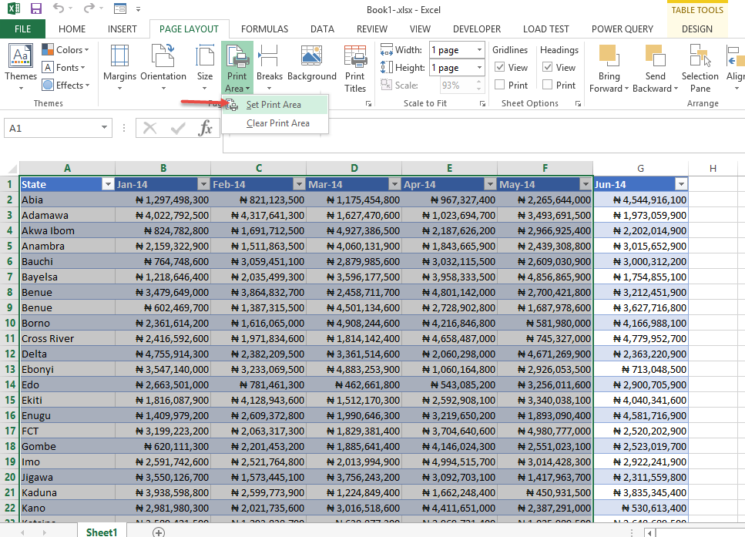Switch to the FORMULAS ribbon tab
Image resolution: width=745 pixels, height=537 pixels.
(264, 29)
